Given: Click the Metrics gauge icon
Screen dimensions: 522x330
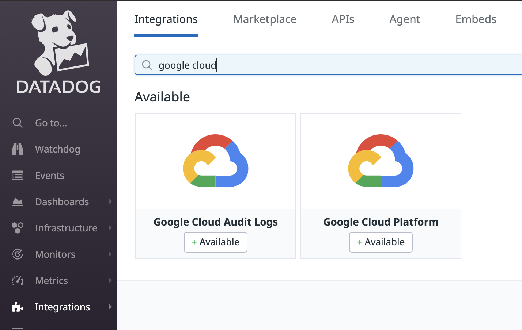Looking at the screenshot, I should click(x=18, y=281).
